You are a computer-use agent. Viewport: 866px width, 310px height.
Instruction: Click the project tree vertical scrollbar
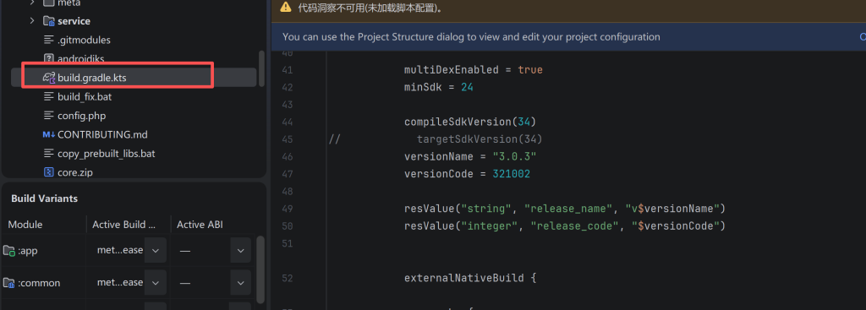(262, 69)
